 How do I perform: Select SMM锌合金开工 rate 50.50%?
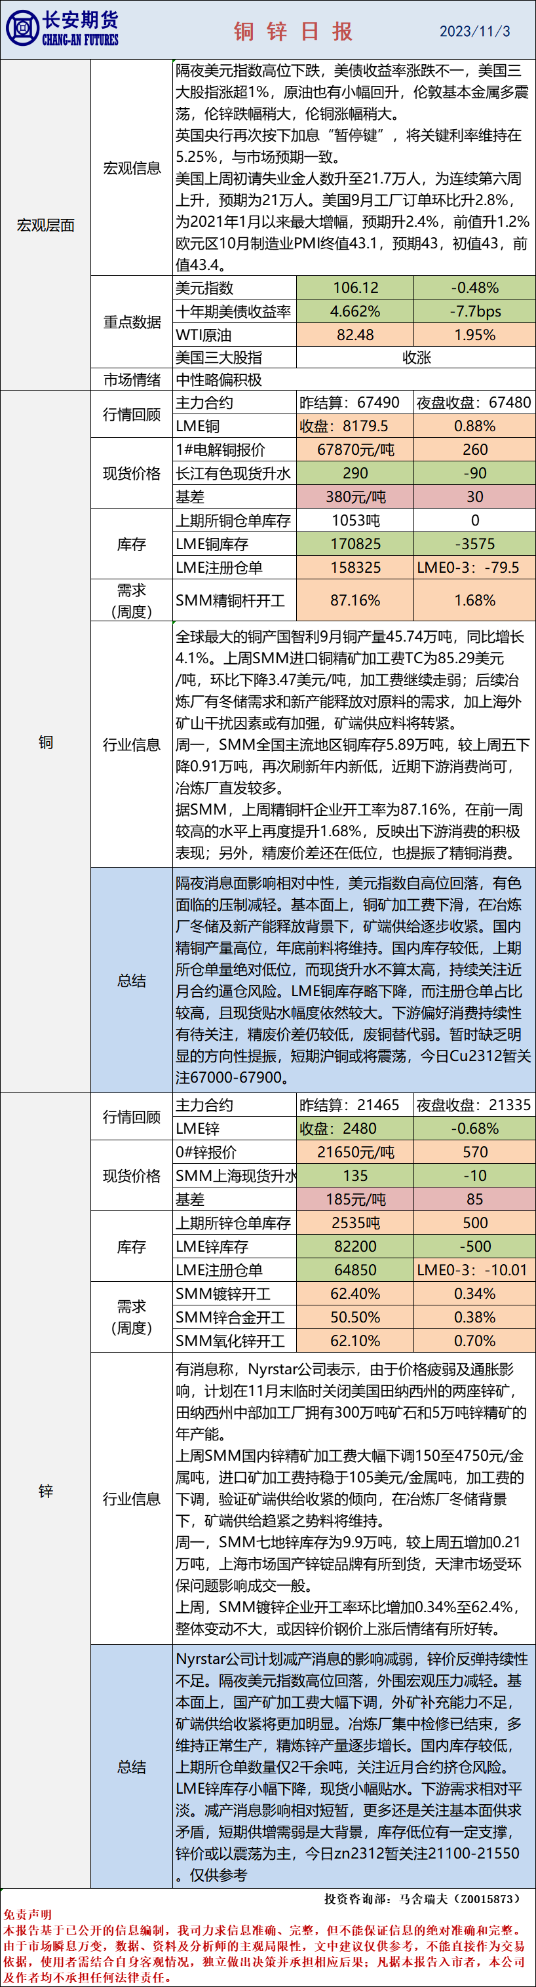356,1317
